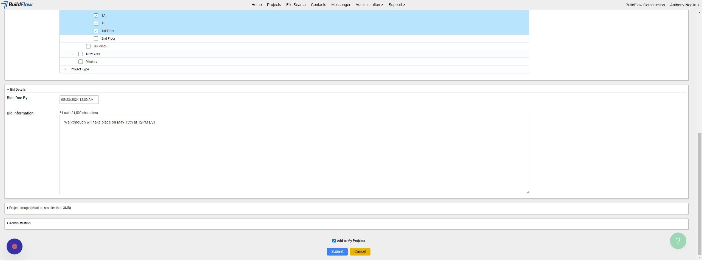Check the New York checkbox
The height and width of the screenshot is (261, 702).
[81, 54]
